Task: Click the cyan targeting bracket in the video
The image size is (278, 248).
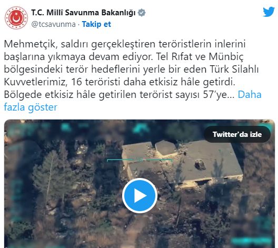Action: (x=140, y=160)
